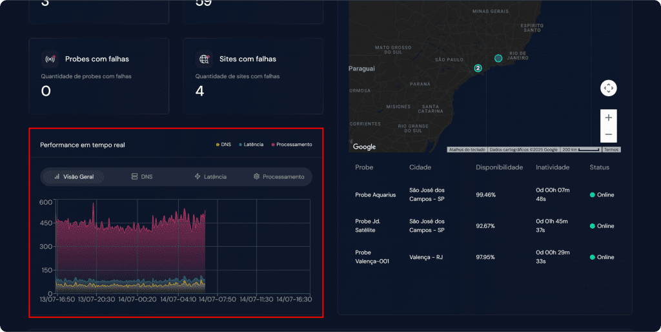Toggle DNS series in chart legend
The image size is (661, 332).
[223, 145]
